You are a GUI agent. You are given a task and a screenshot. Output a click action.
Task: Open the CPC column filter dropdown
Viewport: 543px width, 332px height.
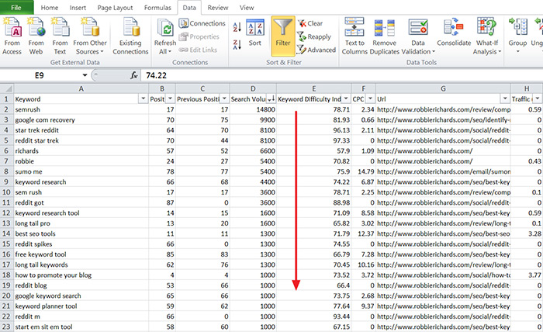point(370,99)
